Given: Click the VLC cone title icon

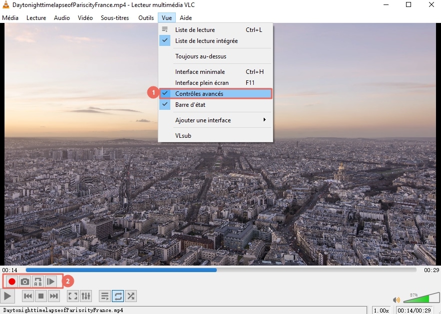Looking at the screenshot, I should coord(5,5).
